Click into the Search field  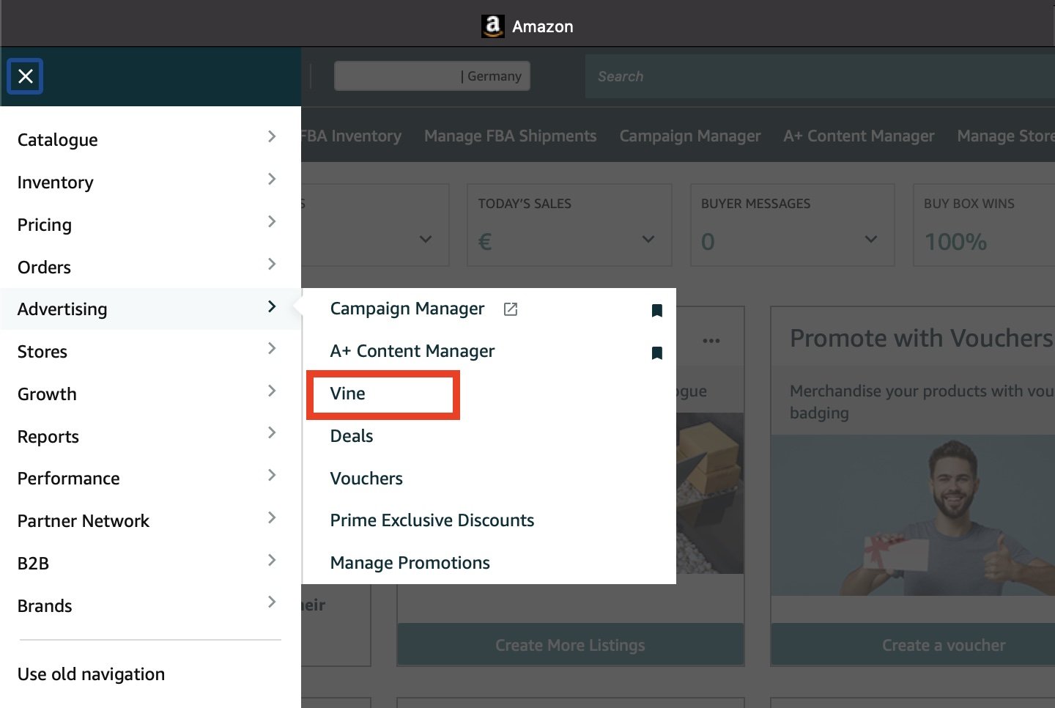point(820,76)
